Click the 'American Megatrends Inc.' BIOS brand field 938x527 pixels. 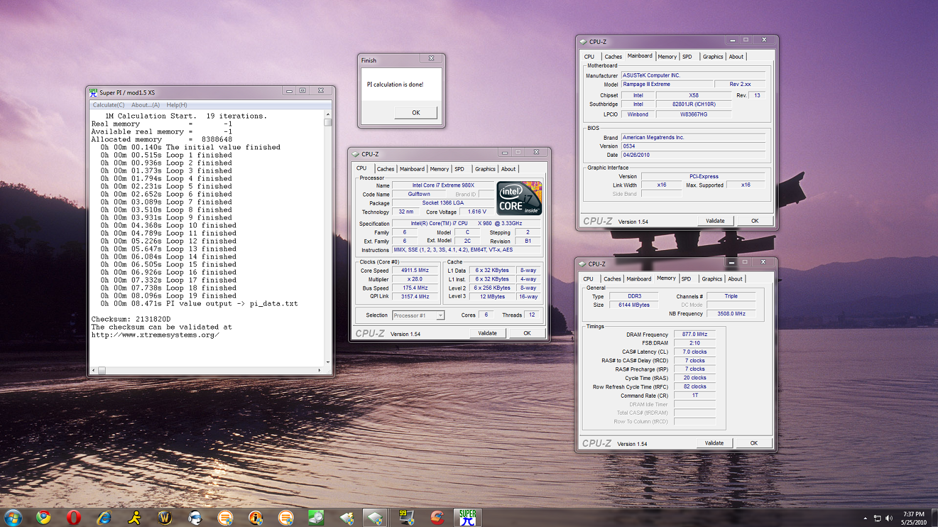[693, 137]
